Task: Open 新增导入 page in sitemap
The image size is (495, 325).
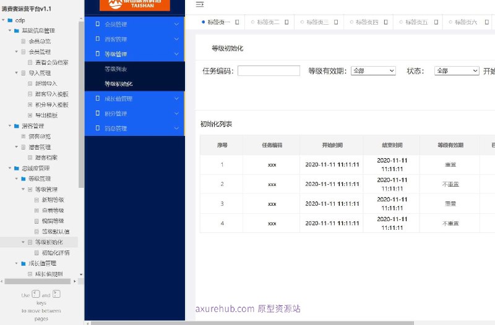Action: (46, 83)
